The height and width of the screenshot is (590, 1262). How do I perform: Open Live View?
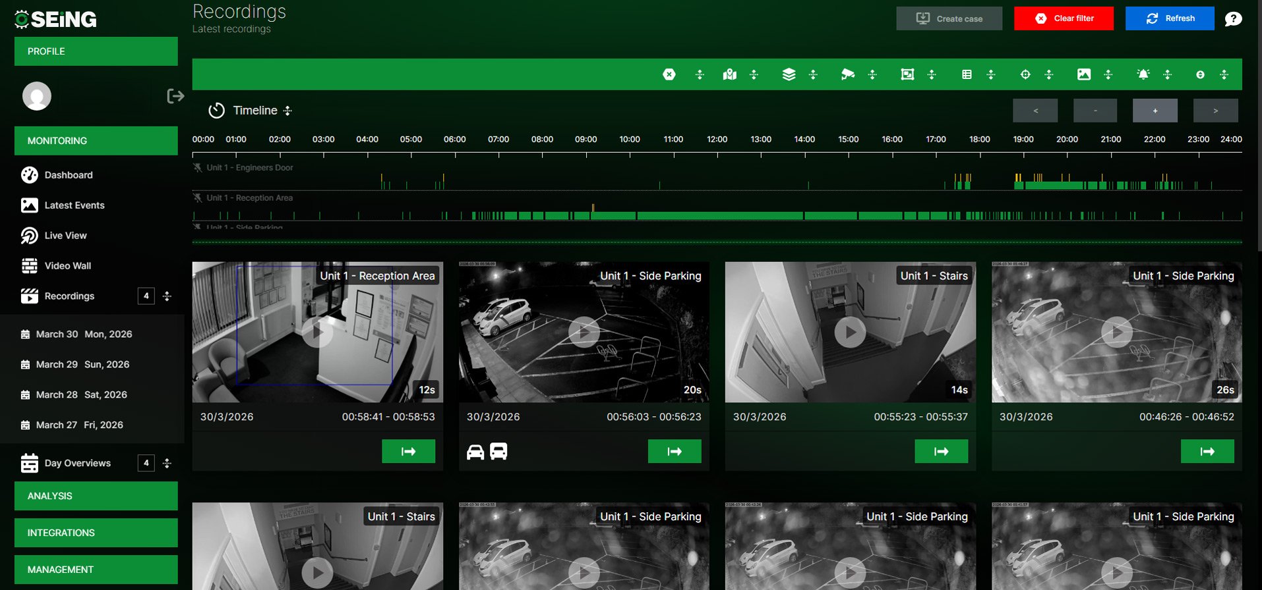click(x=66, y=236)
